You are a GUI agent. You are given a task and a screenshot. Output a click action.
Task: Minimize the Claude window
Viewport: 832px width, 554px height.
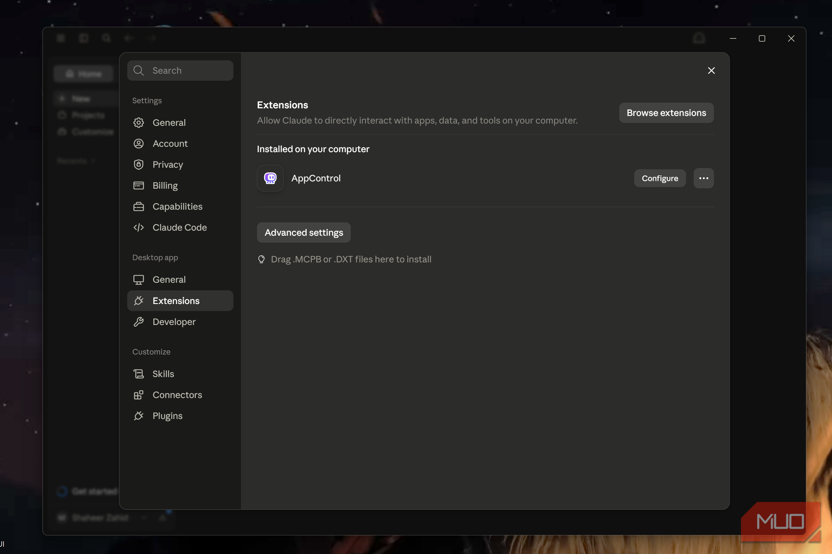733,38
